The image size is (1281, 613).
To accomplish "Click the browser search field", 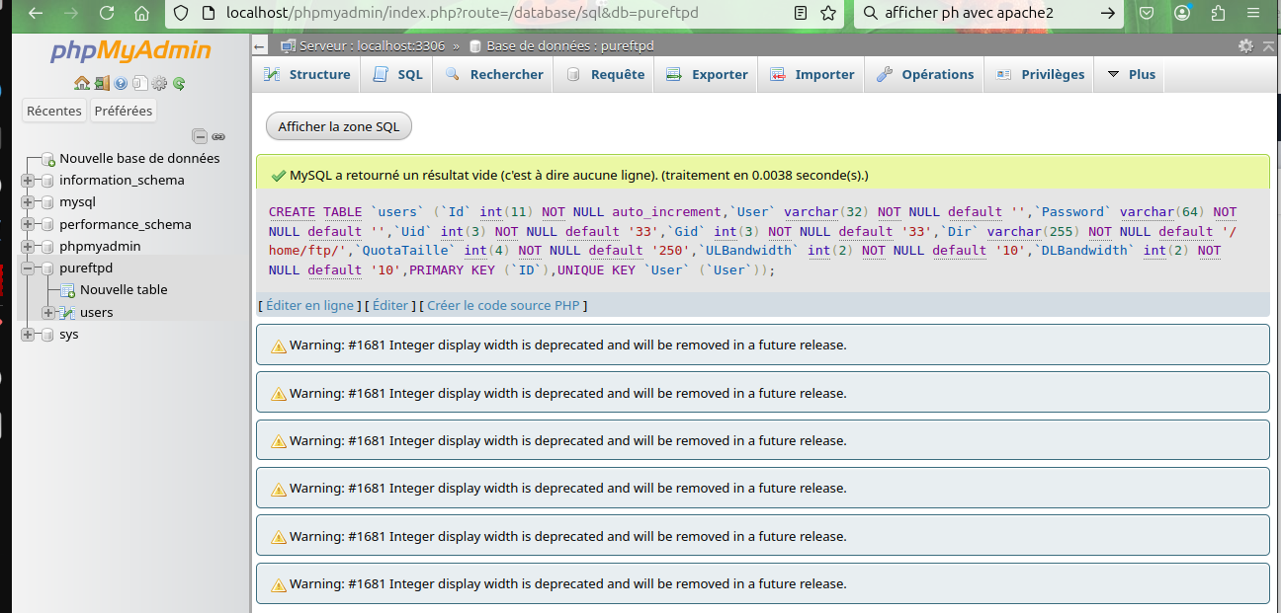I will (988, 14).
